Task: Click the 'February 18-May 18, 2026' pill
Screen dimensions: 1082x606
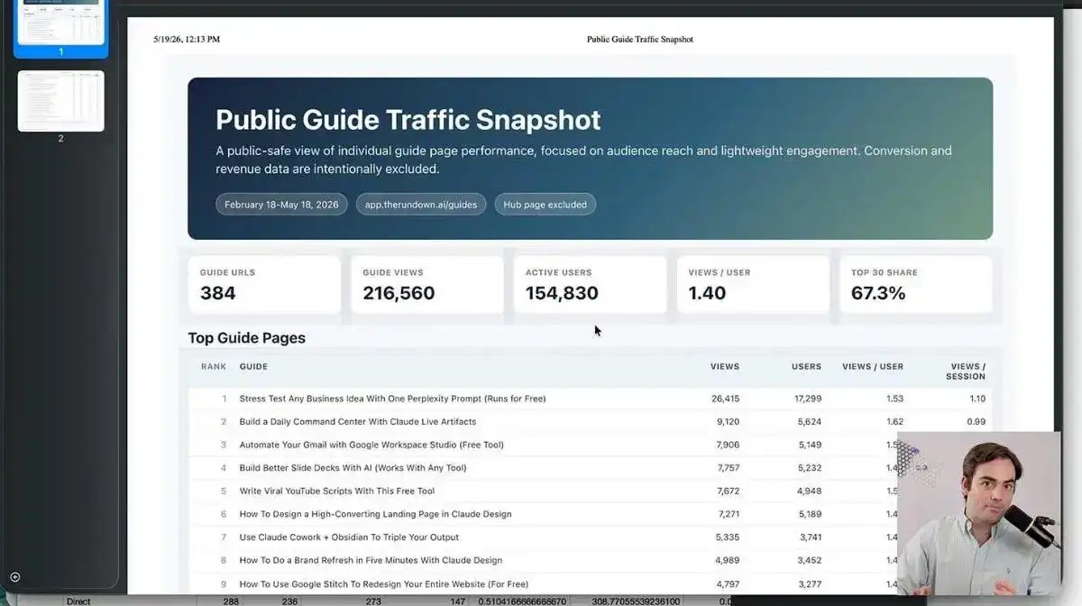Action: coord(281,205)
